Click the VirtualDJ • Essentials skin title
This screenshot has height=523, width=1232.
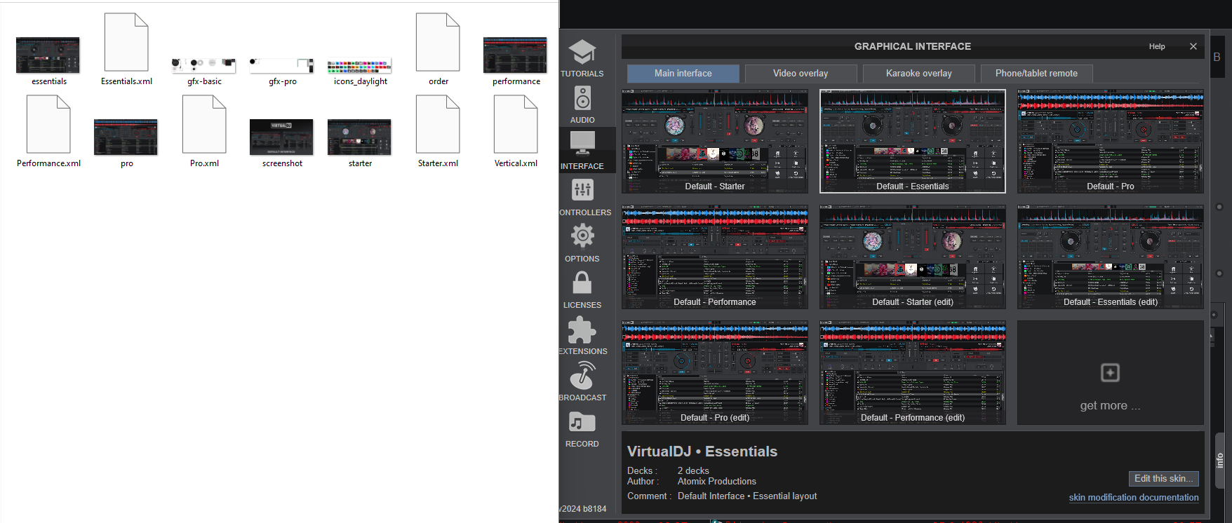pos(702,451)
